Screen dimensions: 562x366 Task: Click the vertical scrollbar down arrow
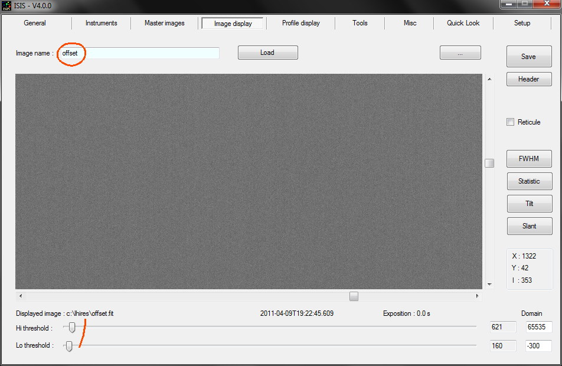[x=489, y=284]
